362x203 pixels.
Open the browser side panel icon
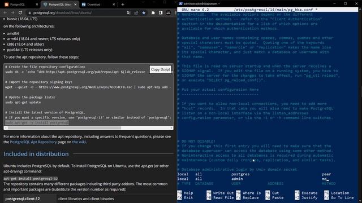point(161,13)
